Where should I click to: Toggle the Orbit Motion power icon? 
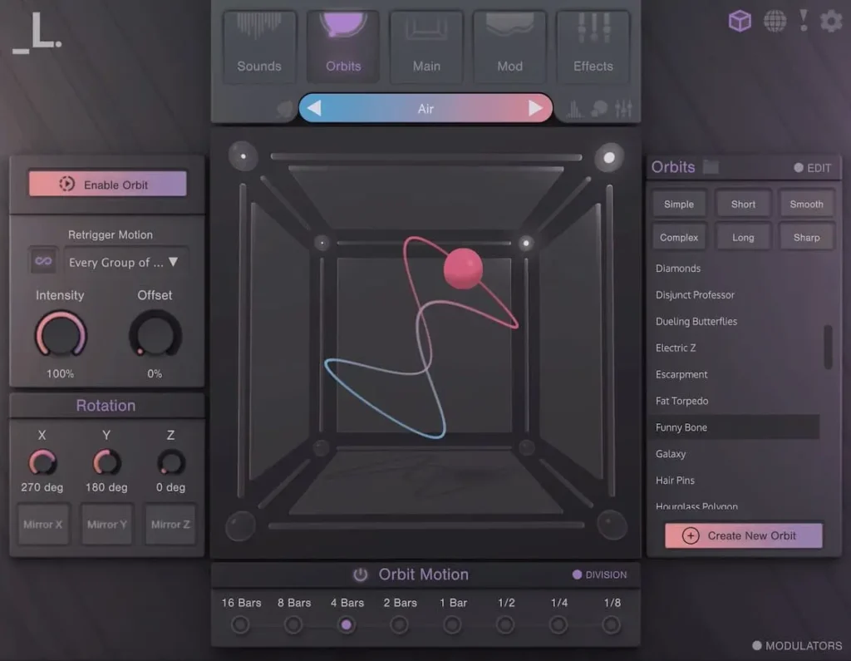coord(360,575)
